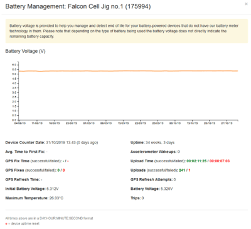Click the 0.0 y-axis label
Screen dimensions: 251x229
point(14,120)
